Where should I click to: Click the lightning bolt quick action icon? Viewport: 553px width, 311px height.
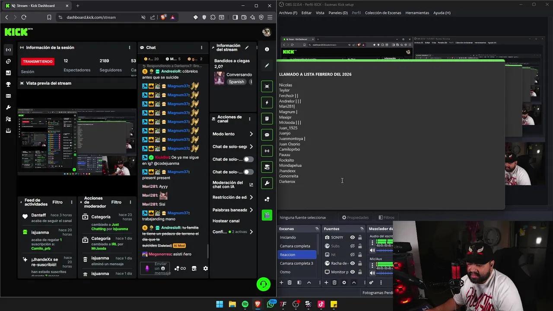pos(267,102)
